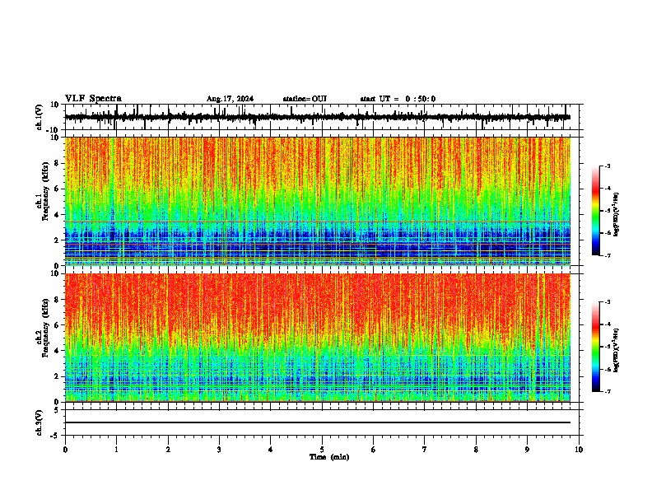
Task: Click time axis tick label "6"
Action: (374, 450)
